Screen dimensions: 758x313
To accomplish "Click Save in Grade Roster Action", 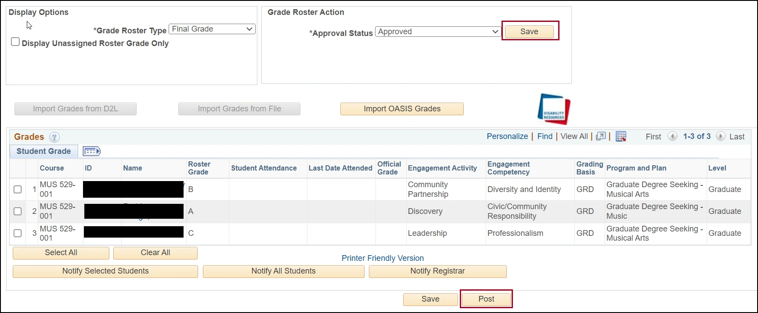I will (529, 32).
